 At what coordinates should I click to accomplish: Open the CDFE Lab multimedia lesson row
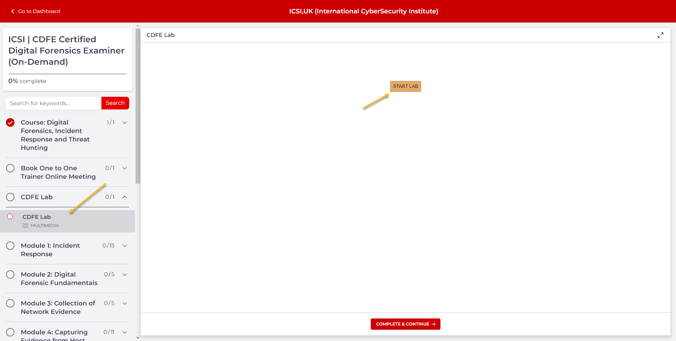coord(67,221)
